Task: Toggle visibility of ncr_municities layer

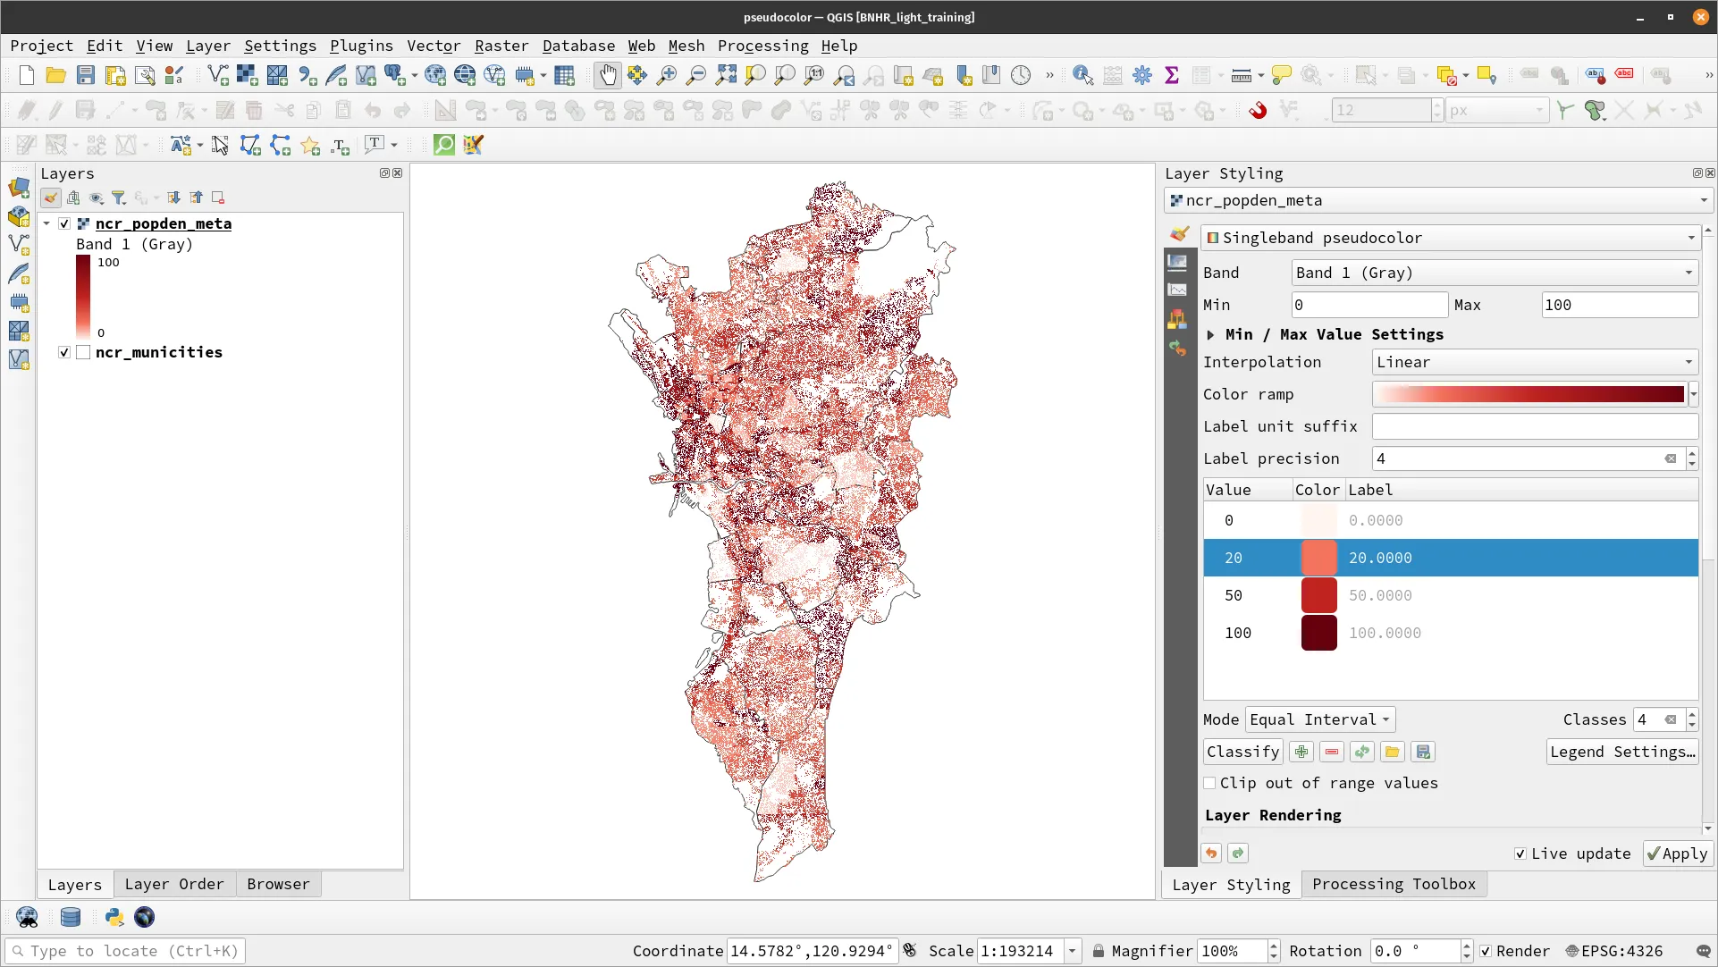Action: click(65, 353)
